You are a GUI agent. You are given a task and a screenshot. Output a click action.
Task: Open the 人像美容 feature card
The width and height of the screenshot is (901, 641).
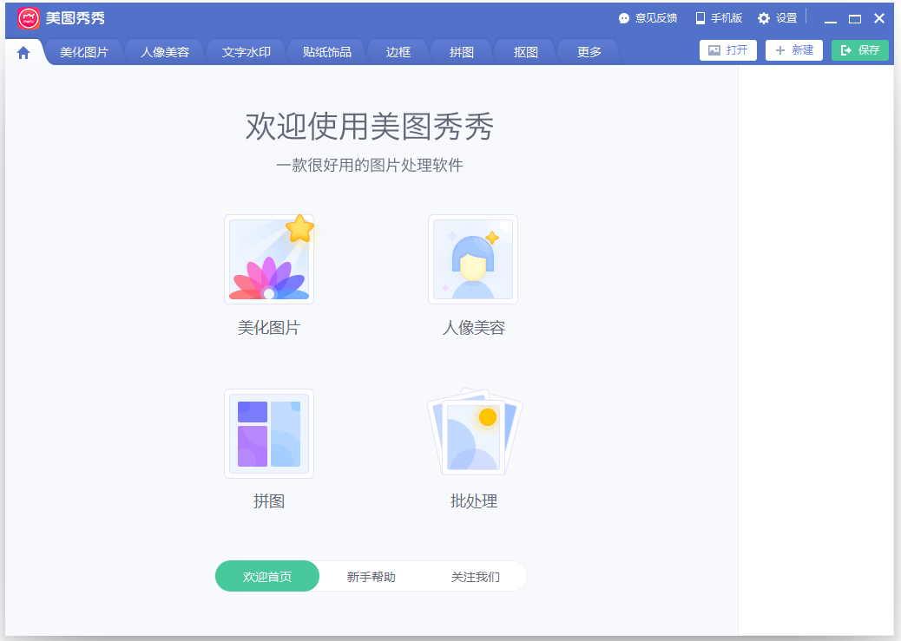pyautogui.click(x=473, y=260)
